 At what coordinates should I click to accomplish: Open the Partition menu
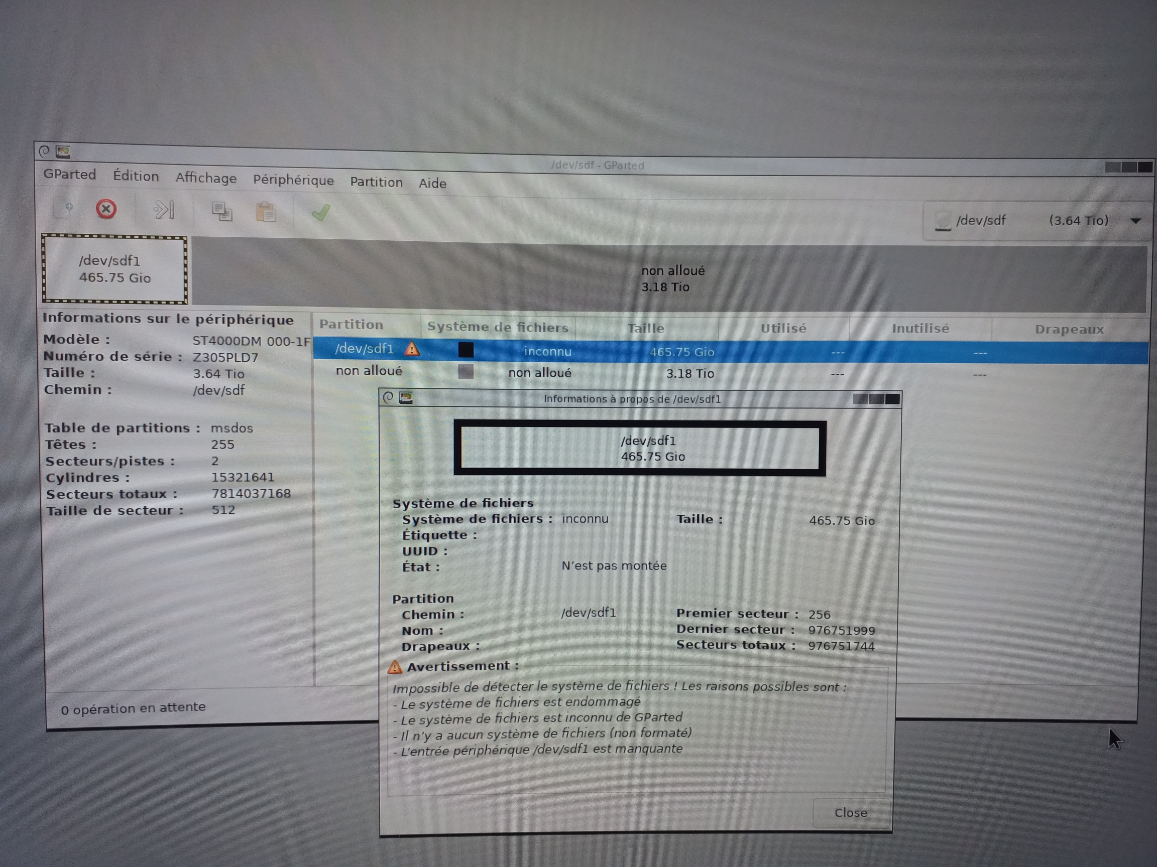[x=376, y=183]
